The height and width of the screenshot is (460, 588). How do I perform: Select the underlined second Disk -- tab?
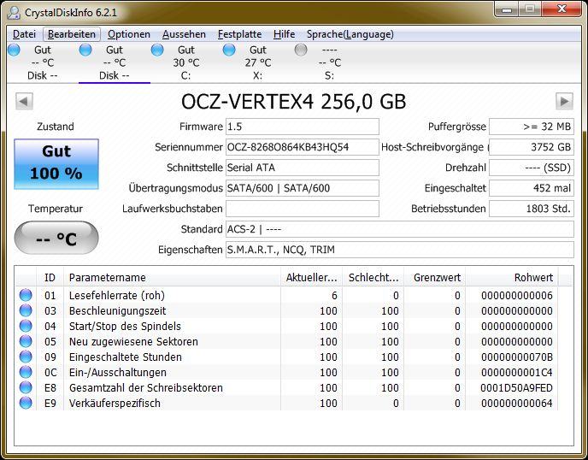click(x=115, y=62)
